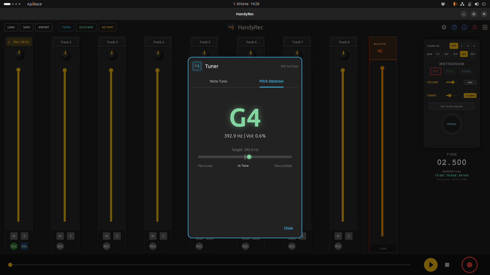The width and height of the screenshot is (490, 275).
Task: Open the settings gear icon
Action: pyautogui.click(x=444, y=27)
